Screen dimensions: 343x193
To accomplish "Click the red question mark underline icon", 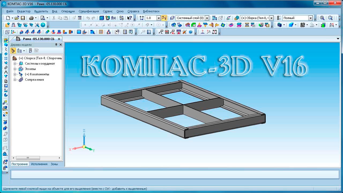I will [202, 32].
